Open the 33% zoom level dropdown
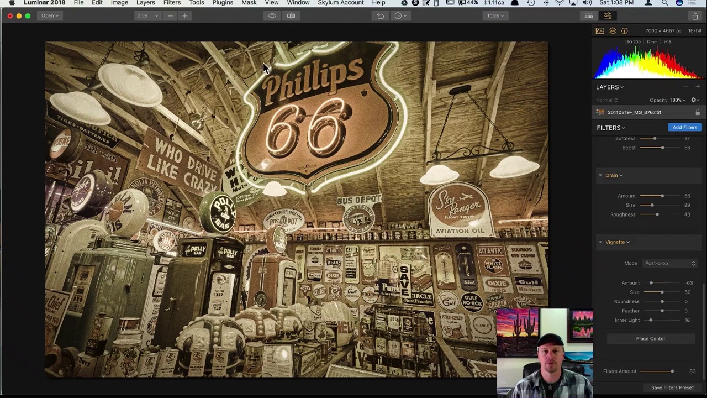The height and width of the screenshot is (398, 707). tap(147, 15)
